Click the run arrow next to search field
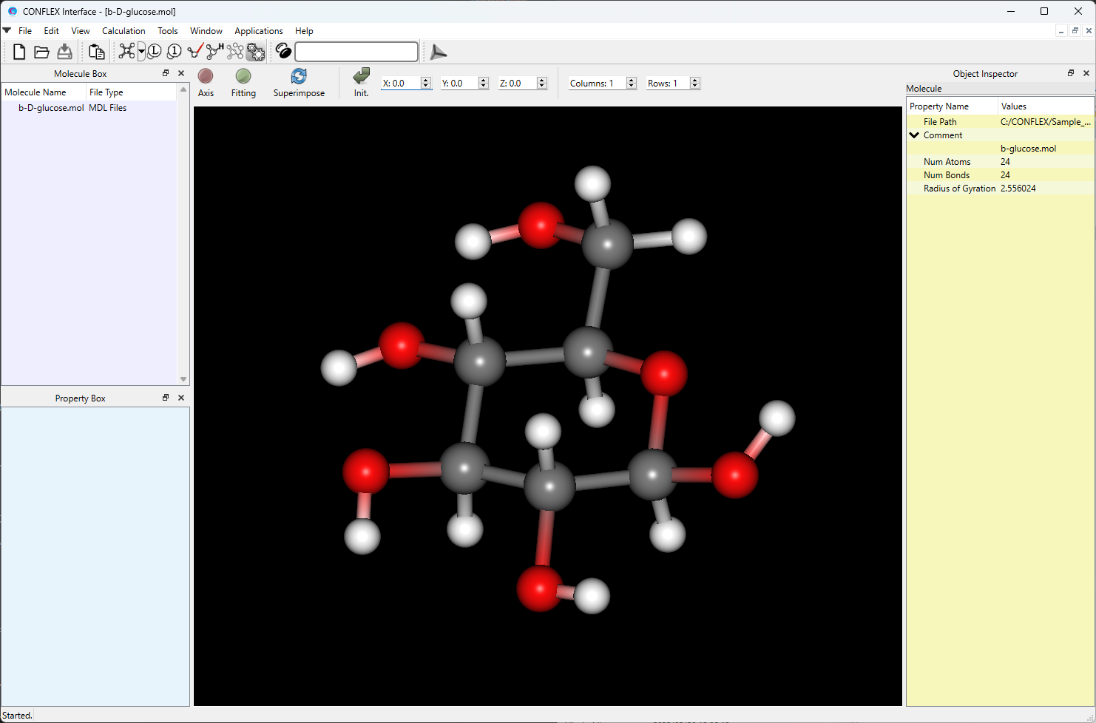Image resolution: width=1096 pixels, height=723 pixels. [438, 52]
